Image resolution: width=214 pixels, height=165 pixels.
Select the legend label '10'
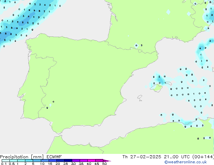pos(42,164)
